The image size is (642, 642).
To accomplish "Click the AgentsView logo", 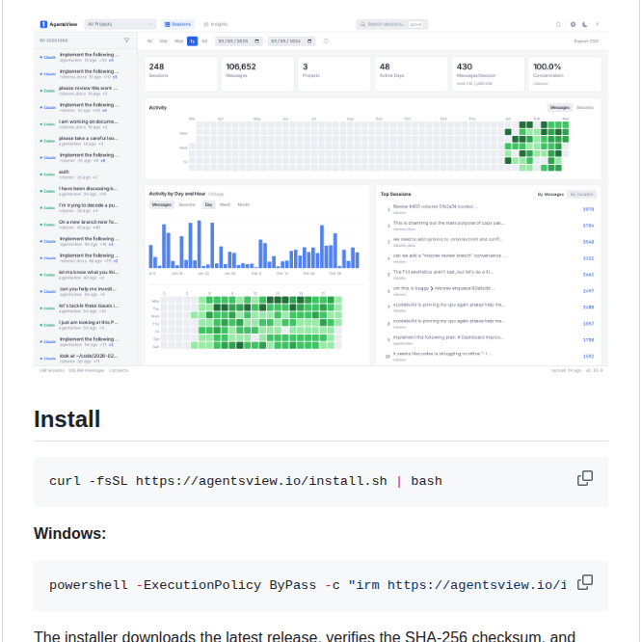I will 58,23.
